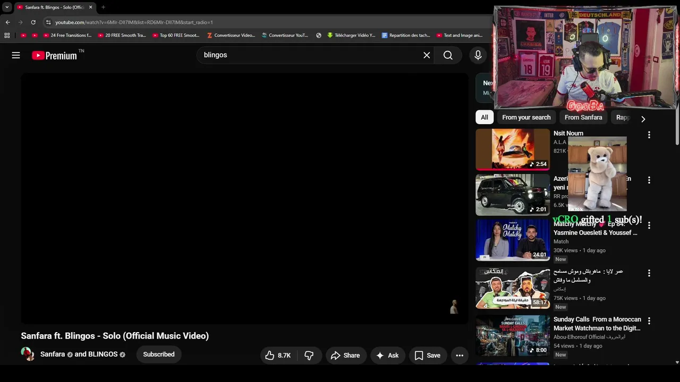Reload the page with the refresh icon
This screenshot has width=680, height=382.
click(x=33, y=22)
